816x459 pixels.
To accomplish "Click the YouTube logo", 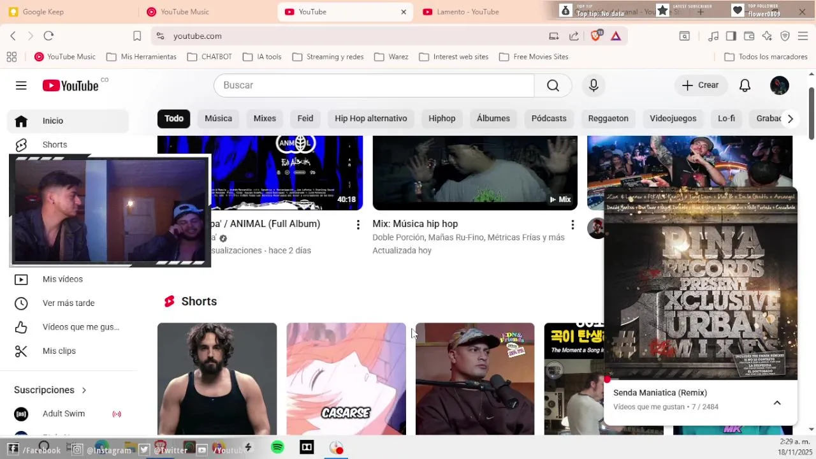I will coord(71,85).
